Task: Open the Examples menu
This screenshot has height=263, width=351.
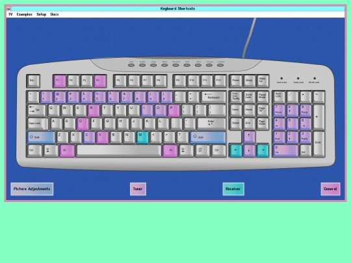Action: 25,14
